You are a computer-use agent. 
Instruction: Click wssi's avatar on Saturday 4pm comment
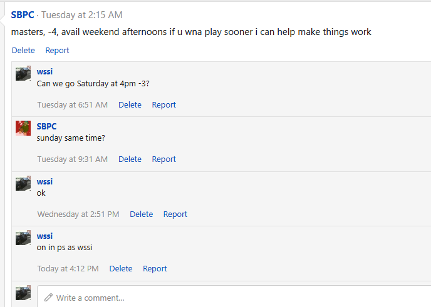[23, 73]
